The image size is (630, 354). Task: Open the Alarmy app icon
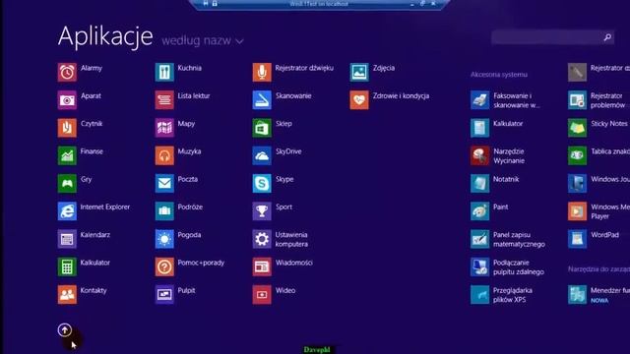tap(67, 72)
